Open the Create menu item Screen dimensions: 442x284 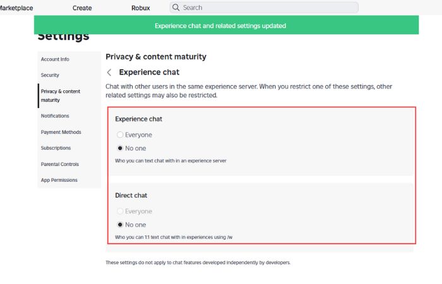point(82,8)
